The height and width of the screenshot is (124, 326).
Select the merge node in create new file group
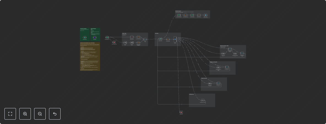(x=218, y=83)
